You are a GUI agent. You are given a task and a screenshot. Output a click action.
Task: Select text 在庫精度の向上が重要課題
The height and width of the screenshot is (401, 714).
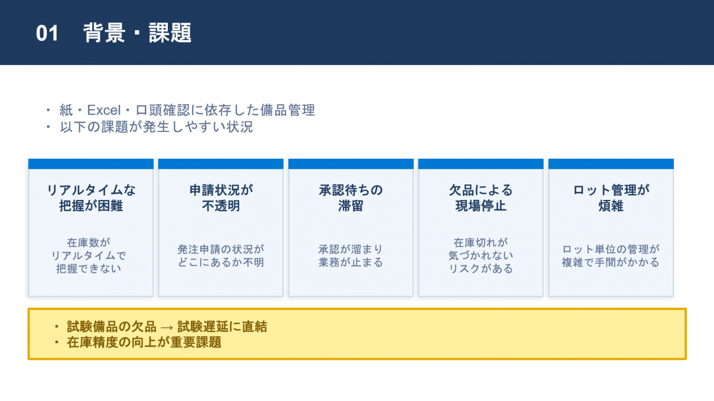coord(144,342)
